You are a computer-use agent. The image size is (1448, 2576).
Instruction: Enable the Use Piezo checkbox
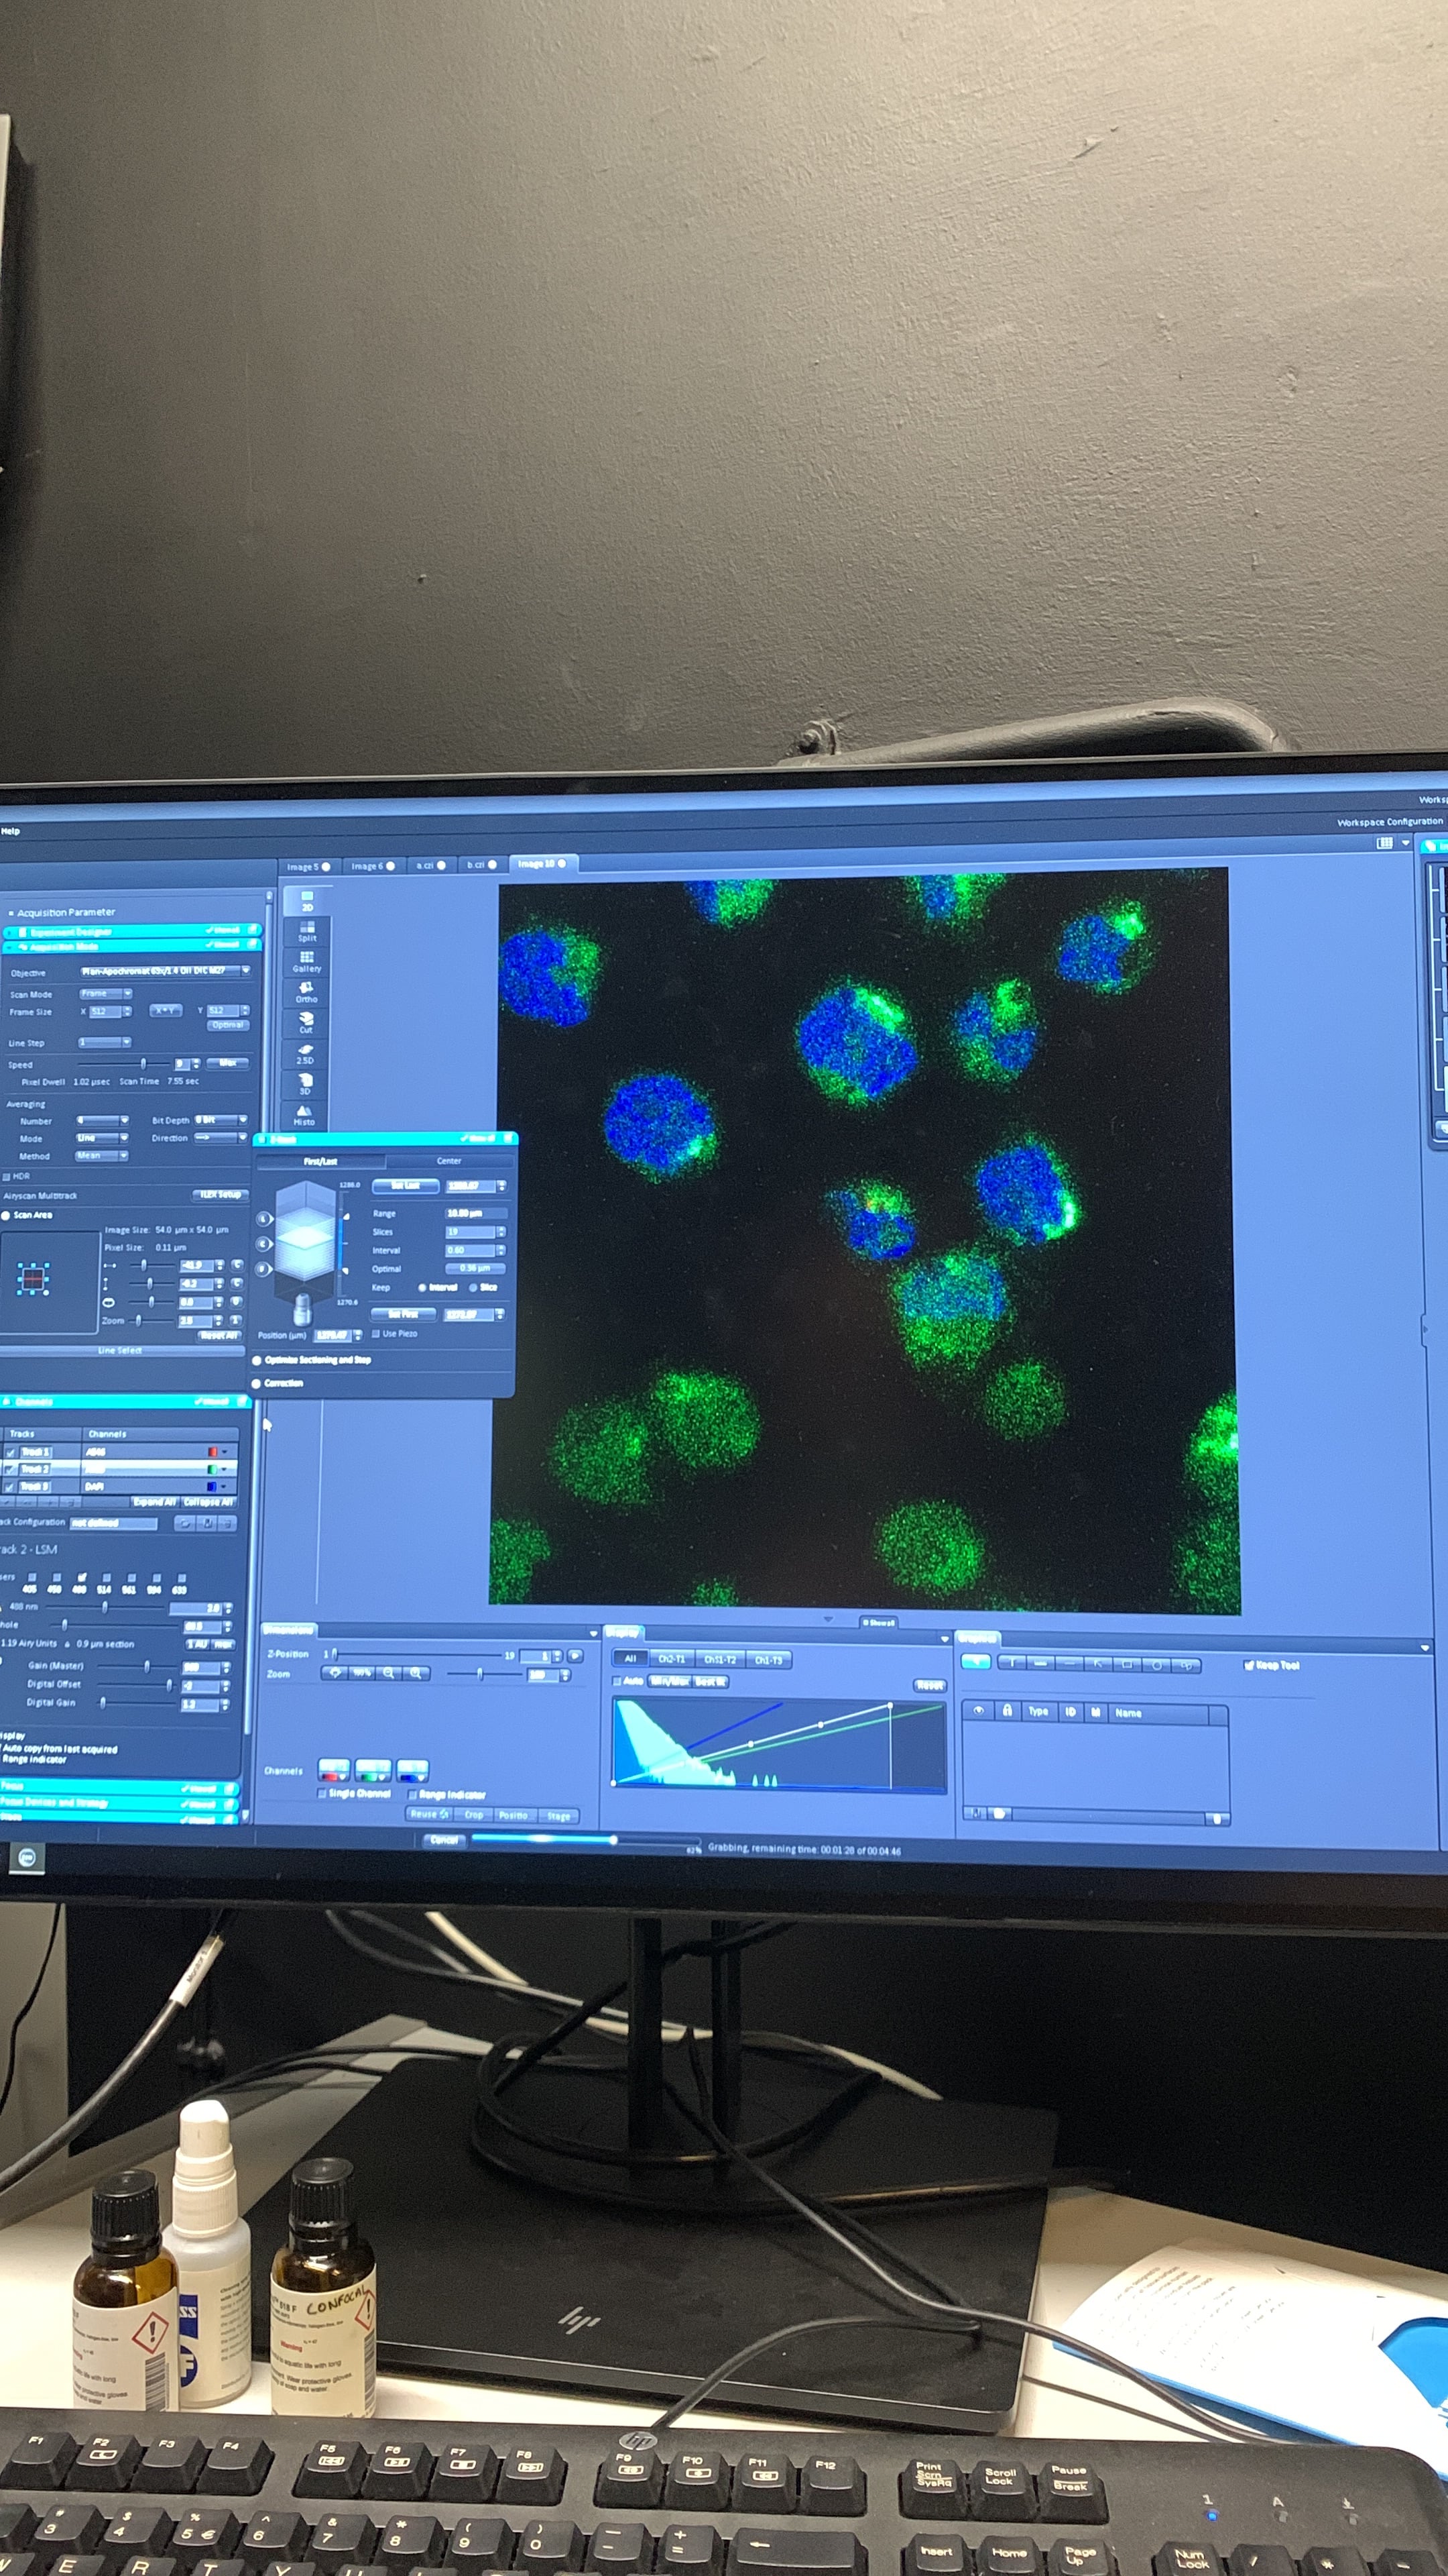coord(375,1334)
